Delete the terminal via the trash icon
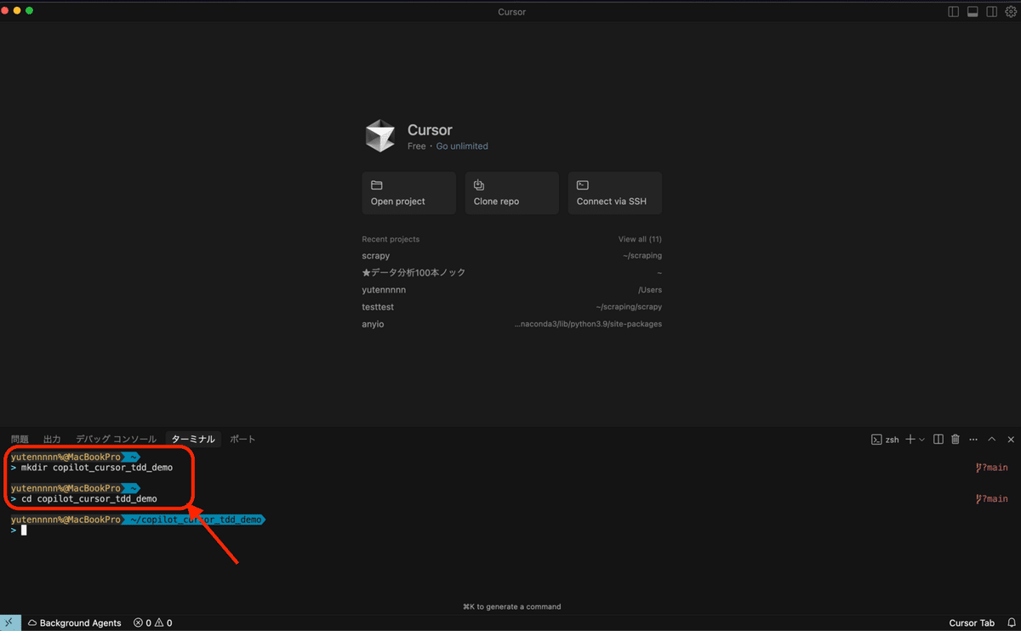This screenshot has width=1021, height=631. [x=955, y=439]
